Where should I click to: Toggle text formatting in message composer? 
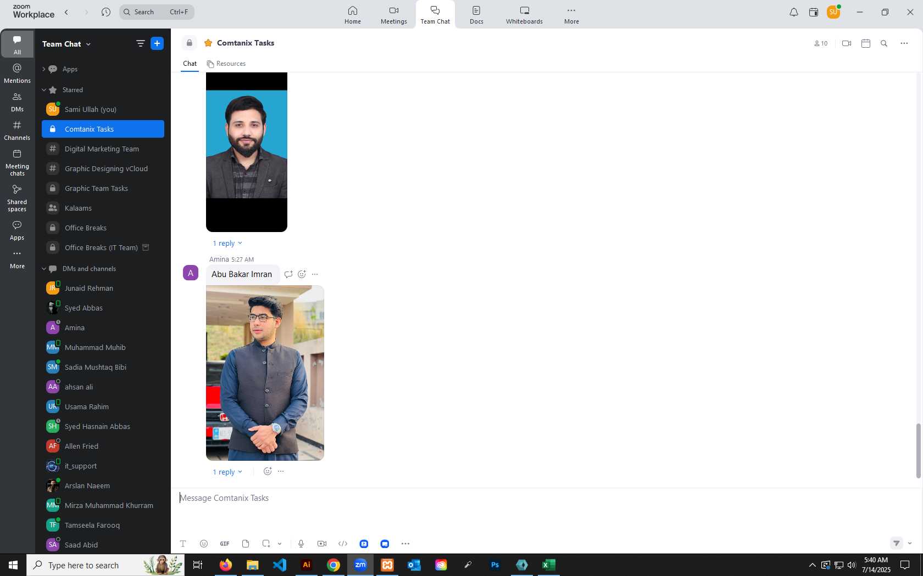point(183,544)
